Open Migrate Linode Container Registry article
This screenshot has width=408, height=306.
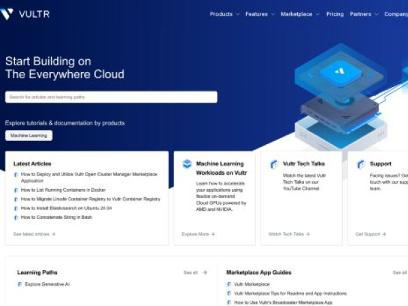point(90,199)
